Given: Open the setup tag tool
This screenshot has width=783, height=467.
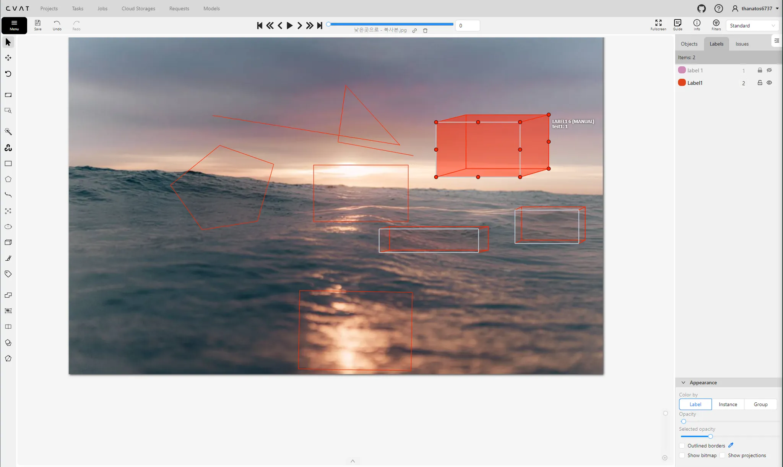Looking at the screenshot, I should tap(8, 274).
